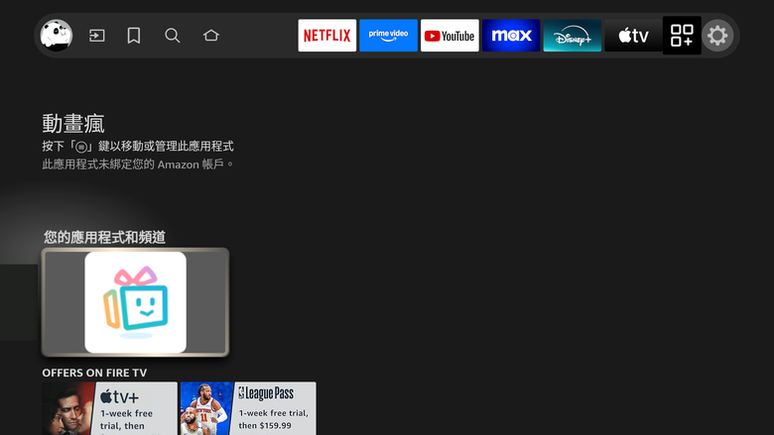Open the bookmark watchlist icon
This screenshot has height=435, width=774.
tap(134, 36)
